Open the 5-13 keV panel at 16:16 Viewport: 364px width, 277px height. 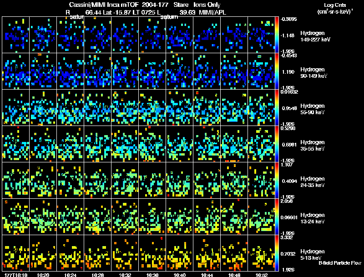point(15,253)
